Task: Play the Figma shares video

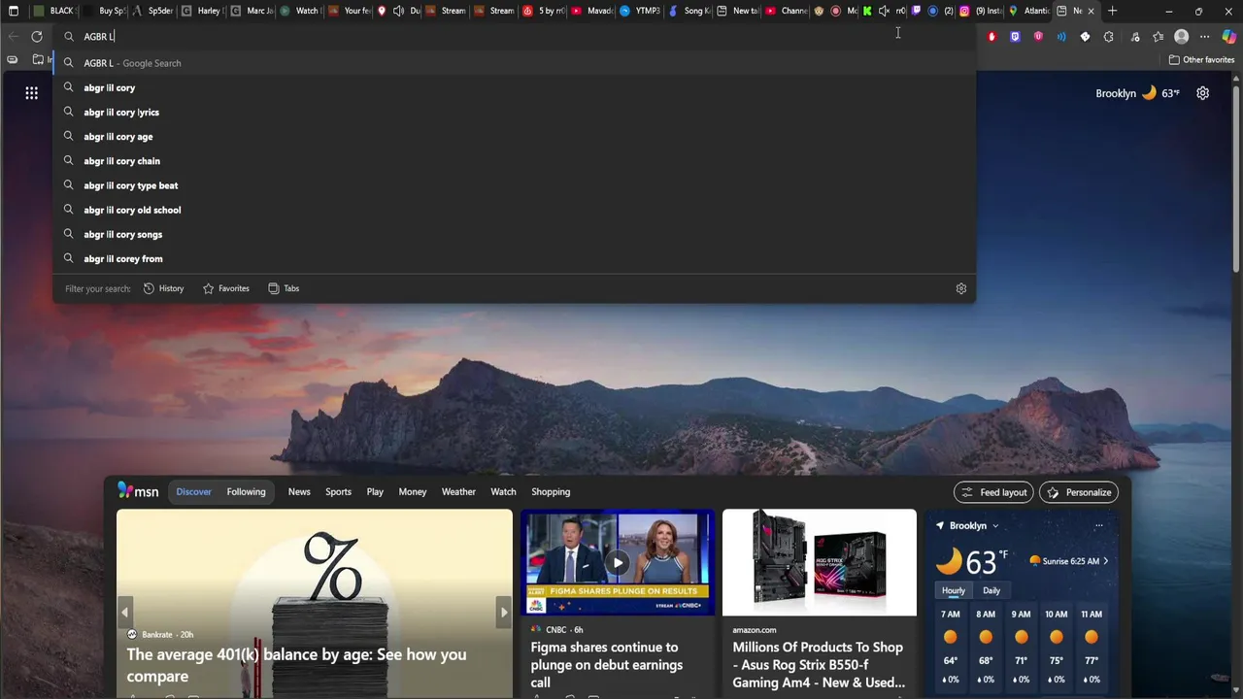Action: [618, 563]
